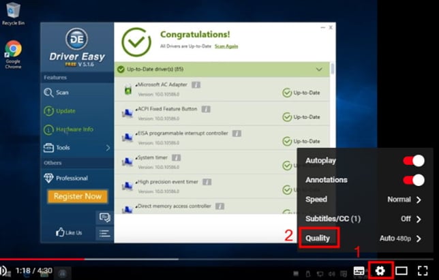Viewport: 439px width, 280px height.
Task: Click the Register Now button
Action: click(x=77, y=196)
